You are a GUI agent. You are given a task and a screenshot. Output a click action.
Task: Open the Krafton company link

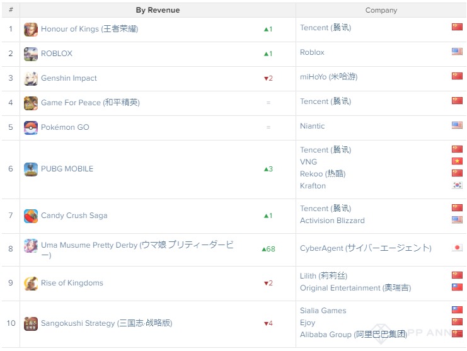click(313, 186)
